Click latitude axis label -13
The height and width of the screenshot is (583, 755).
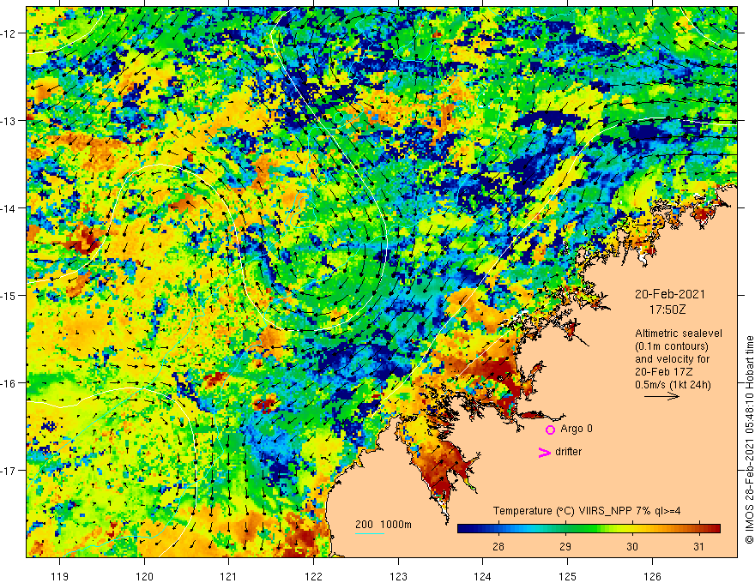tap(9, 121)
